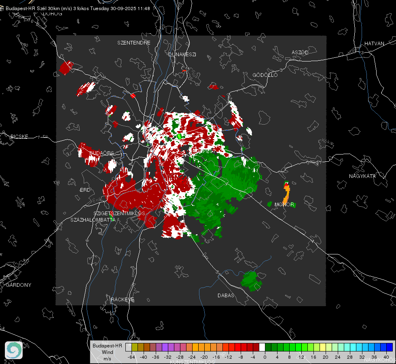Click the olive swatch above -64
Image resolution: width=396 pixels, height=364 pixels.
click(x=135, y=347)
